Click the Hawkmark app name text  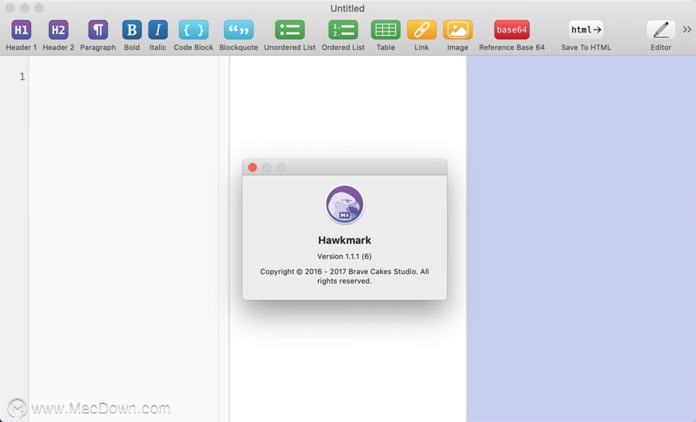pos(345,240)
